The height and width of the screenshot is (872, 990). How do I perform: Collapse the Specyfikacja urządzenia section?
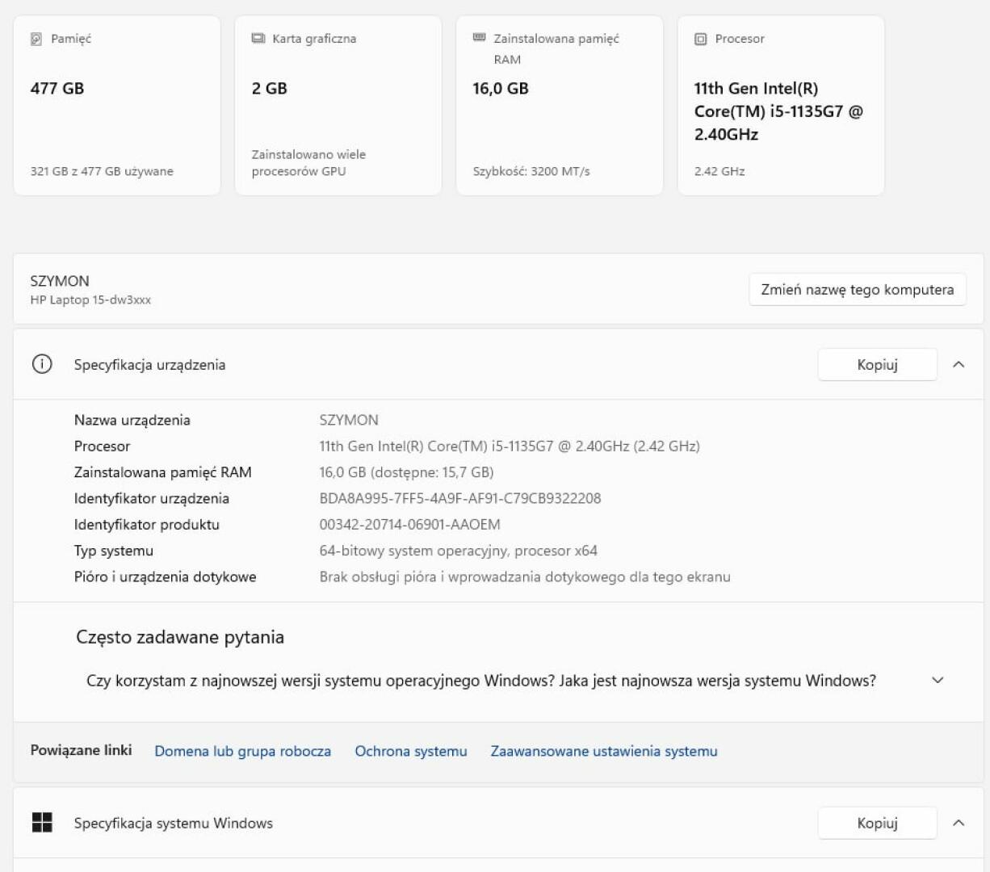[959, 364]
